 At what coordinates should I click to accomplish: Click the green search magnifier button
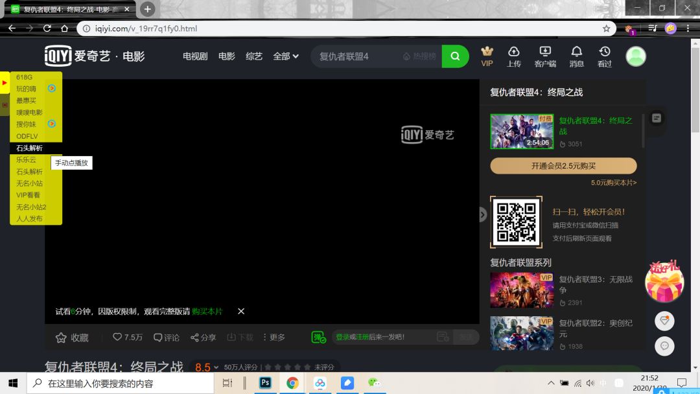tap(455, 56)
